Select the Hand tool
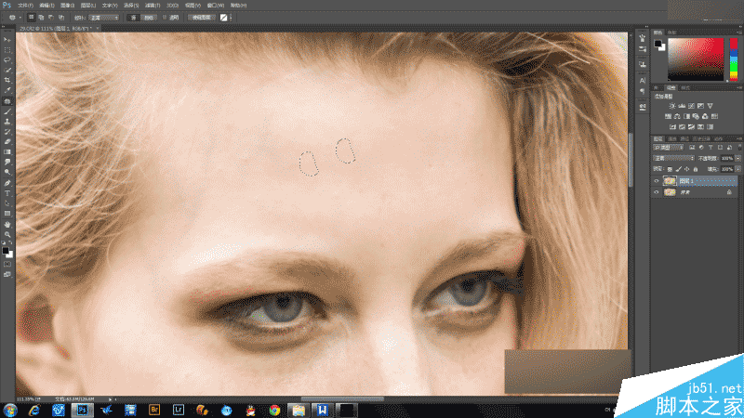744x418 pixels. [7, 224]
